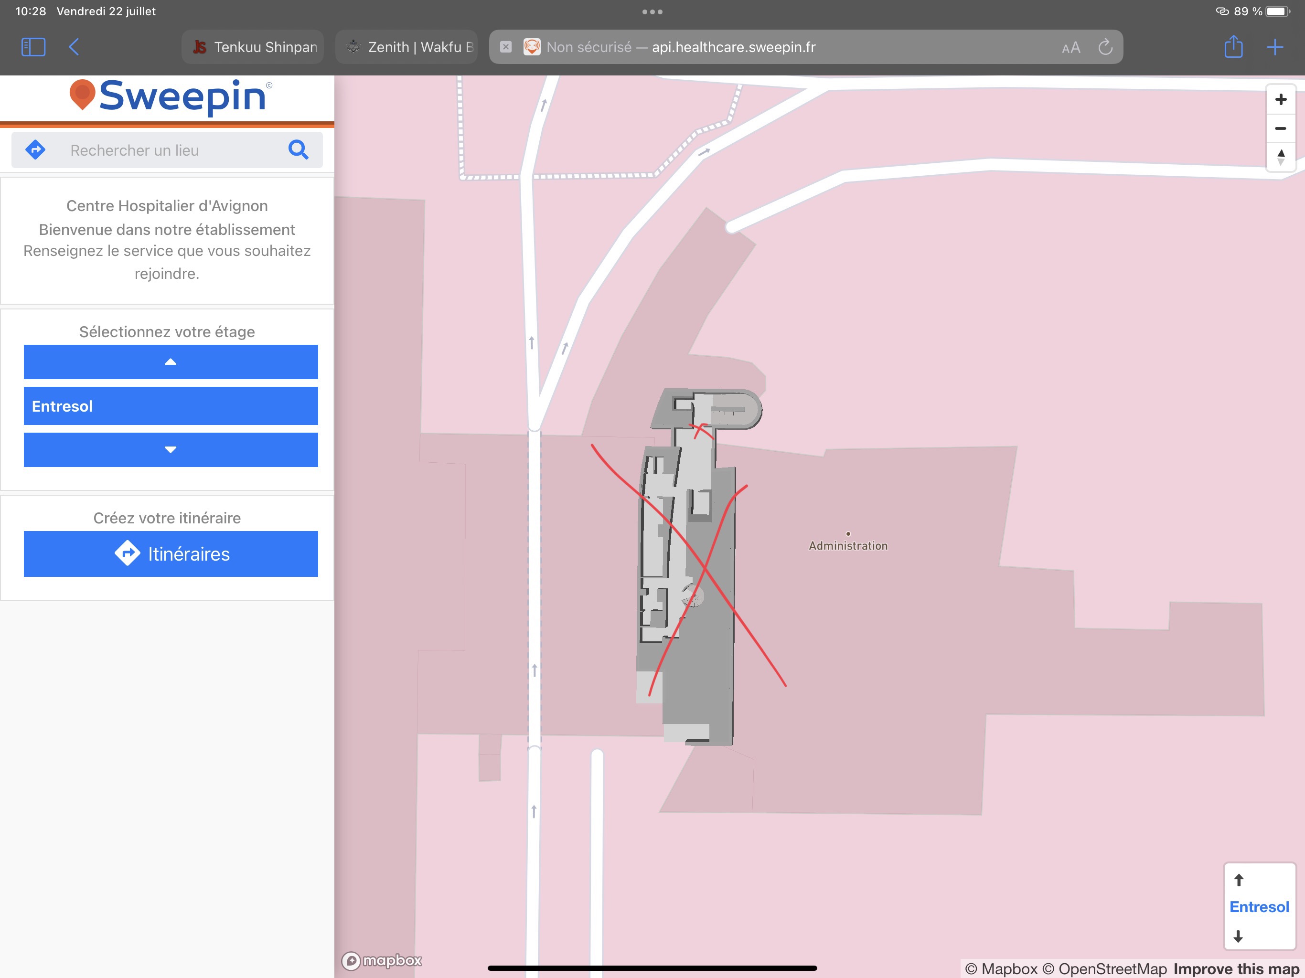
Task: Open a new Safari tab
Action: coord(1275,47)
